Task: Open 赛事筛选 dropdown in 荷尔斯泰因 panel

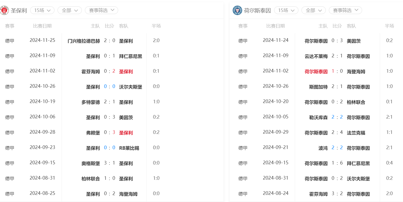Action: point(345,10)
